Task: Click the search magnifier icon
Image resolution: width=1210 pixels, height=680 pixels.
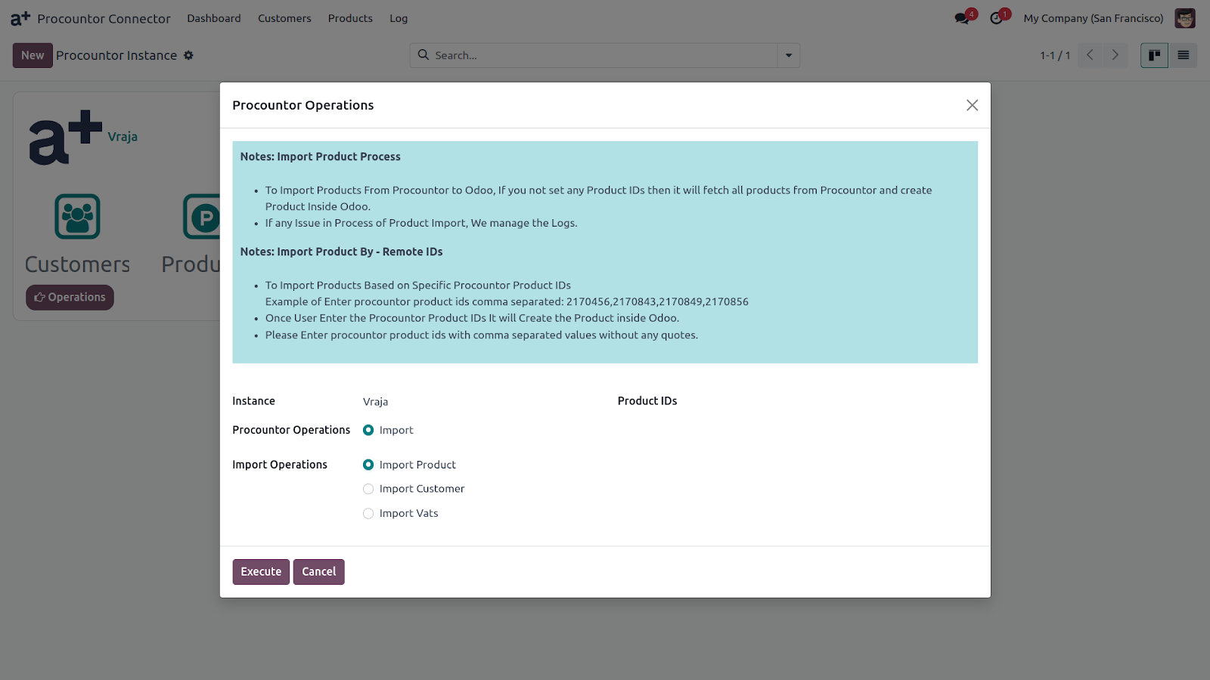Action: click(423, 55)
